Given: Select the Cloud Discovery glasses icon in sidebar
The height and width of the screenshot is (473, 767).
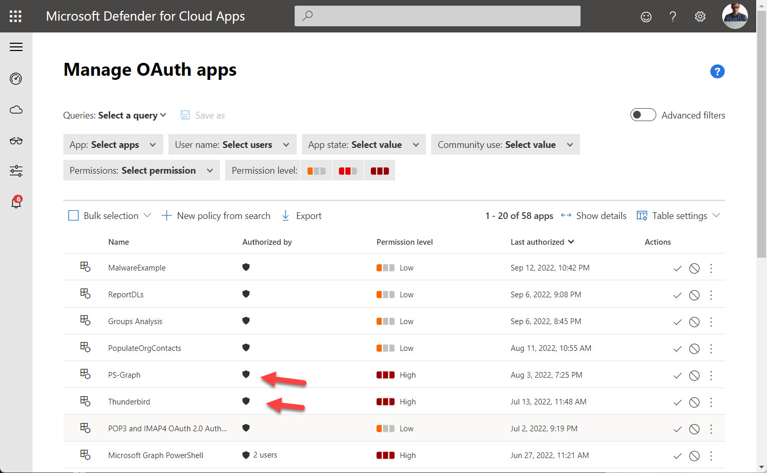Looking at the screenshot, I should click(x=16, y=140).
